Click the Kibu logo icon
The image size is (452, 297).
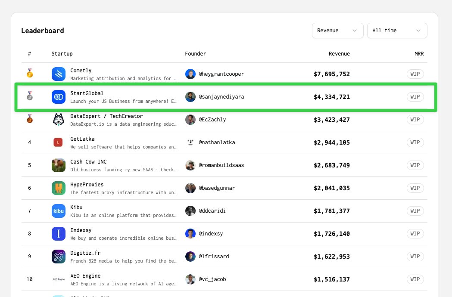tap(59, 211)
